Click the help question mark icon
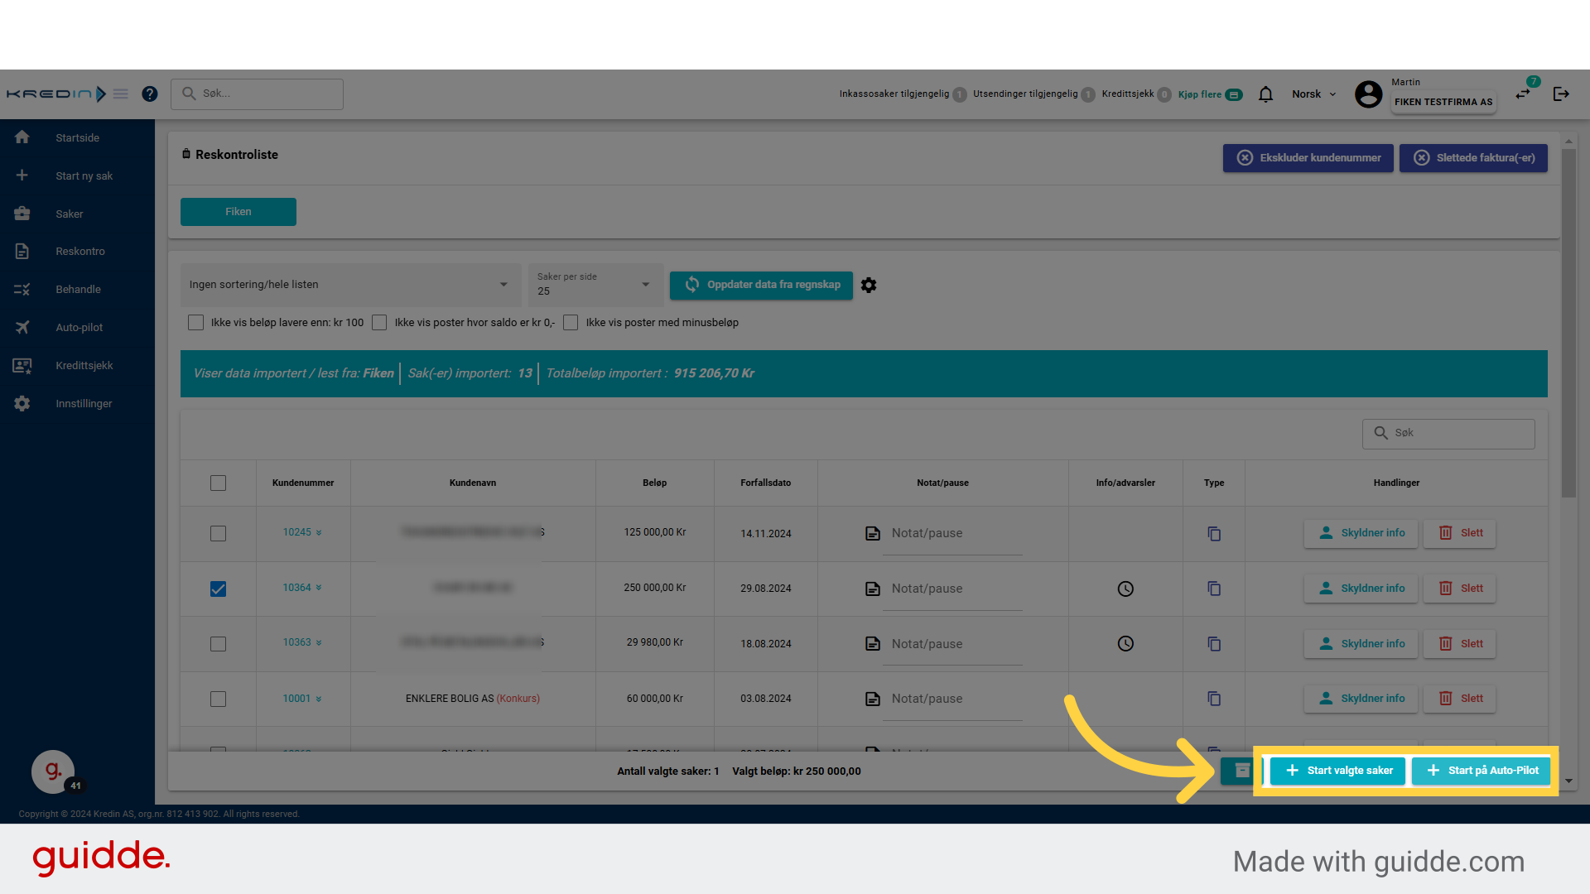 149,94
